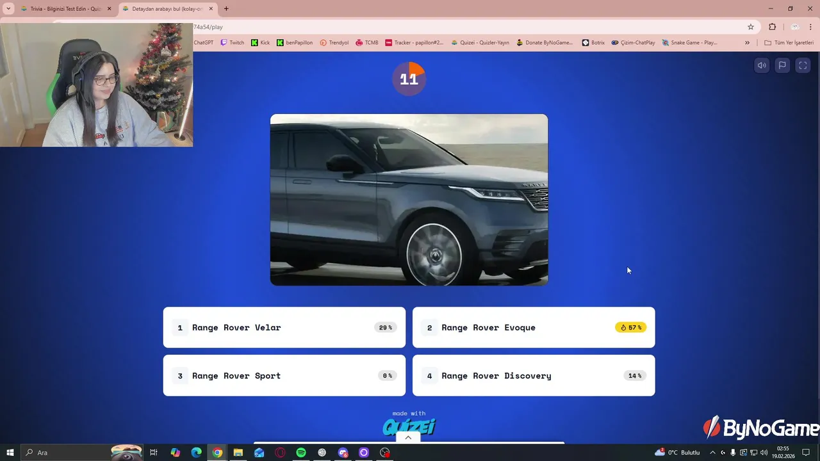This screenshot has height=461, width=820.
Task: Open the Botrix bookmark
Action: 593,43
